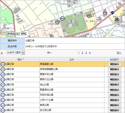The height and width of the screenshot is (113, 125).
Task: Click park icon in 鹿屋運動公園 row
Action: pos(3,64)
